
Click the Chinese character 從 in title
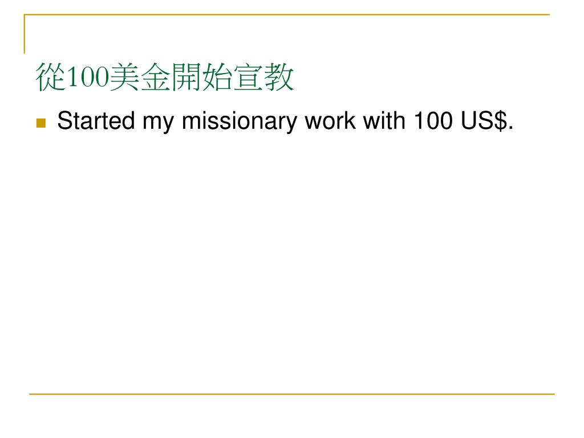point(50,78)
